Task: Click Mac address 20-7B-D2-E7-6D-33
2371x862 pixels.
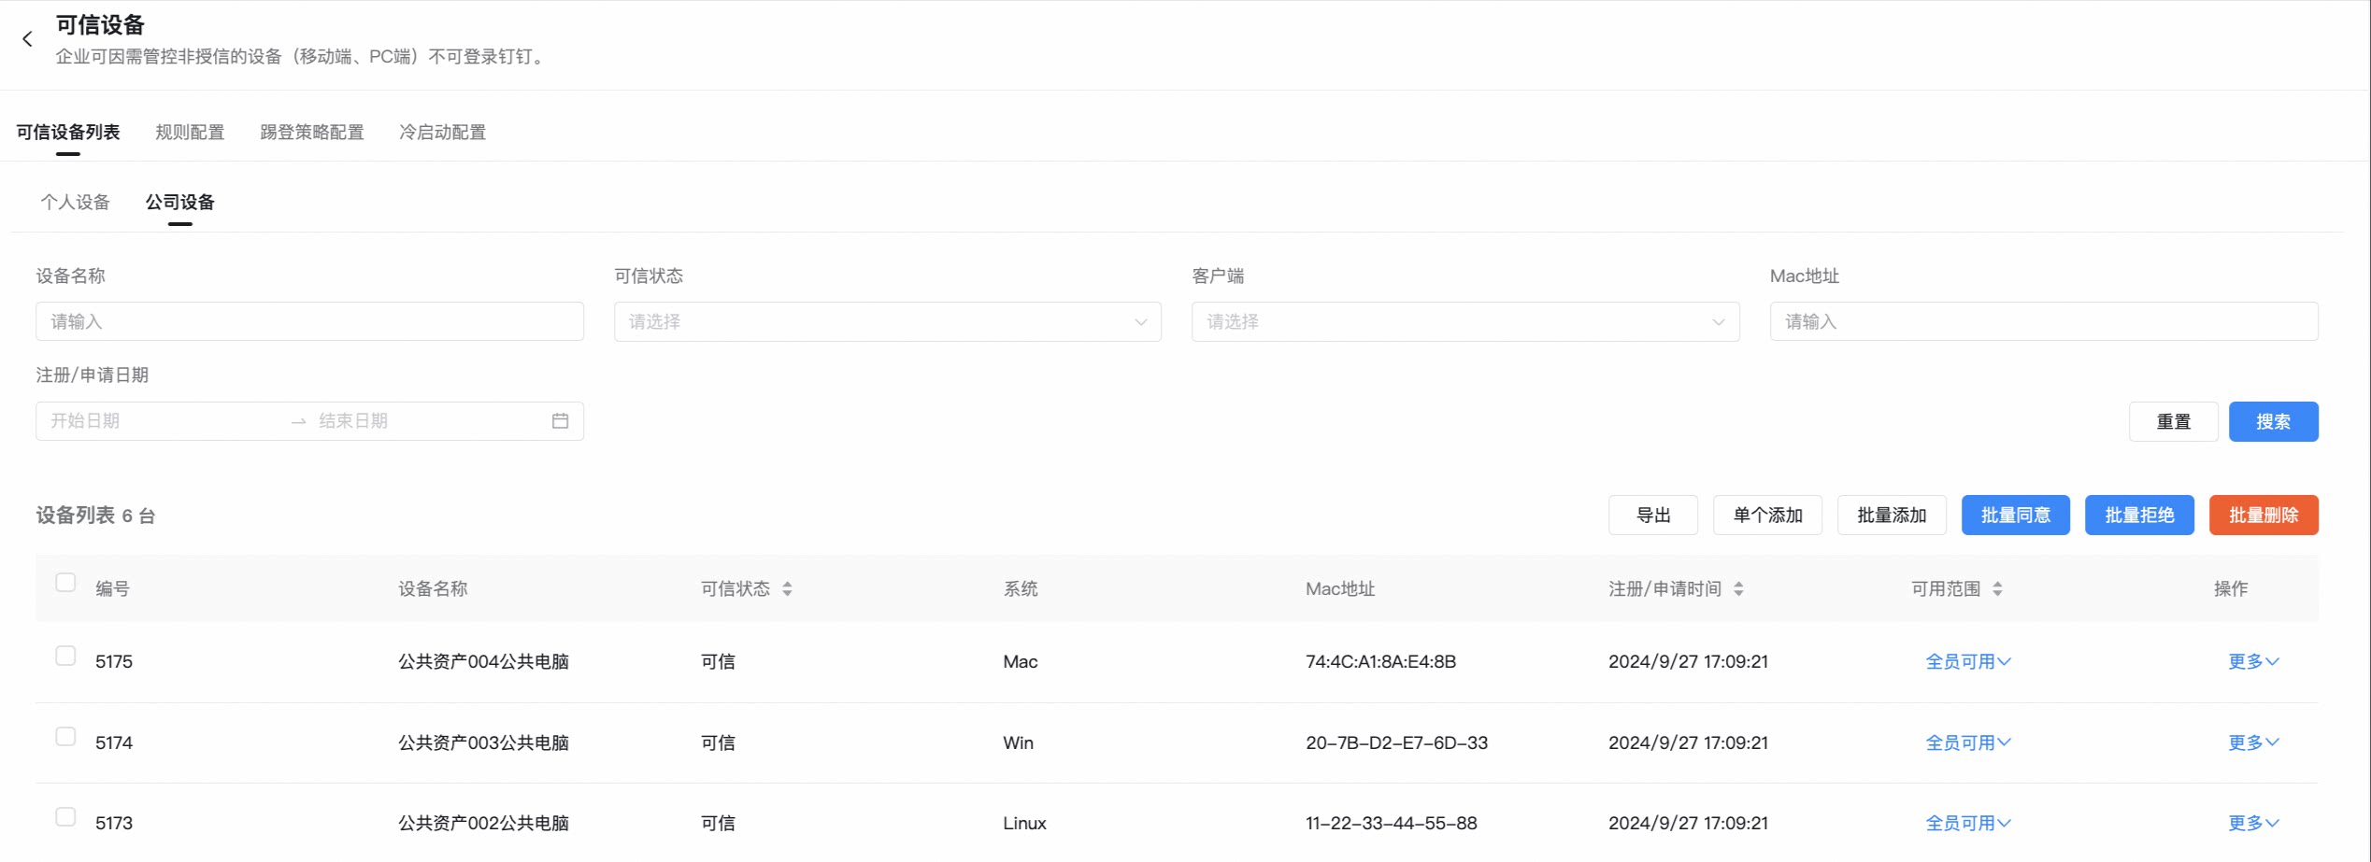Action: 1396,742
